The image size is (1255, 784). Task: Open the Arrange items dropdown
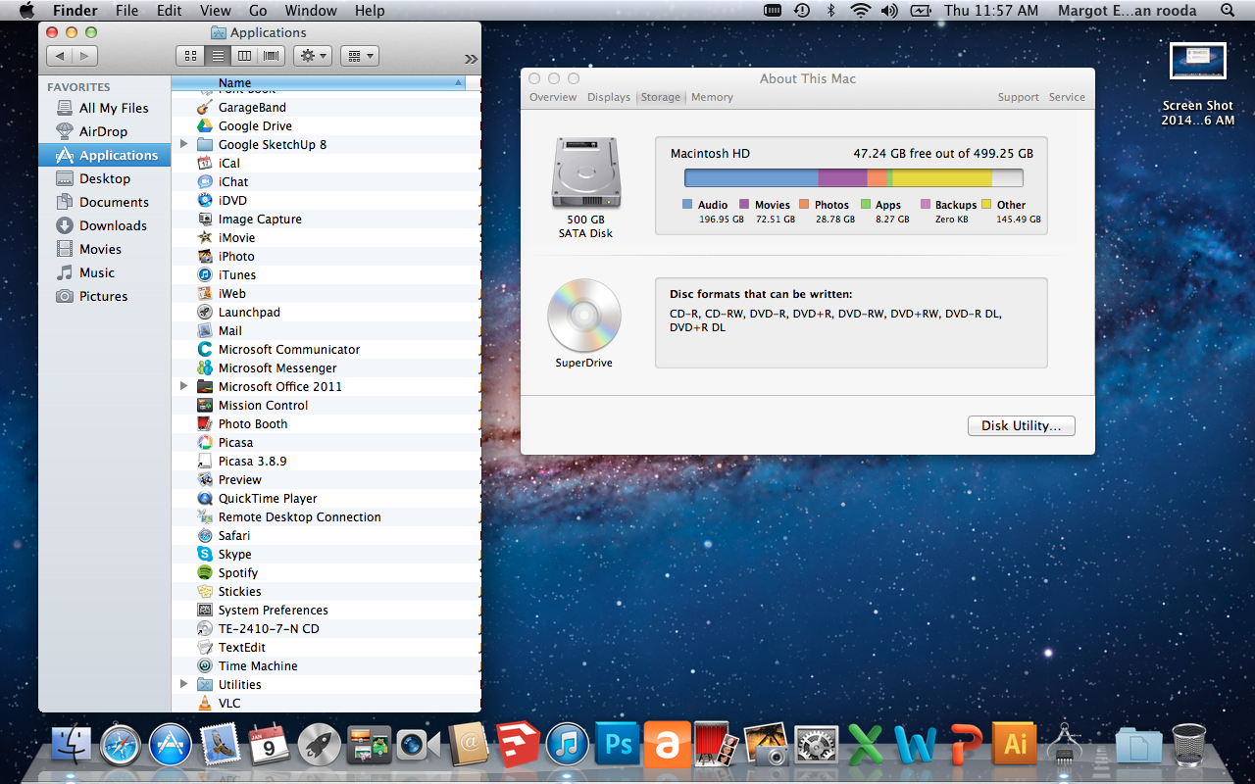360,56
